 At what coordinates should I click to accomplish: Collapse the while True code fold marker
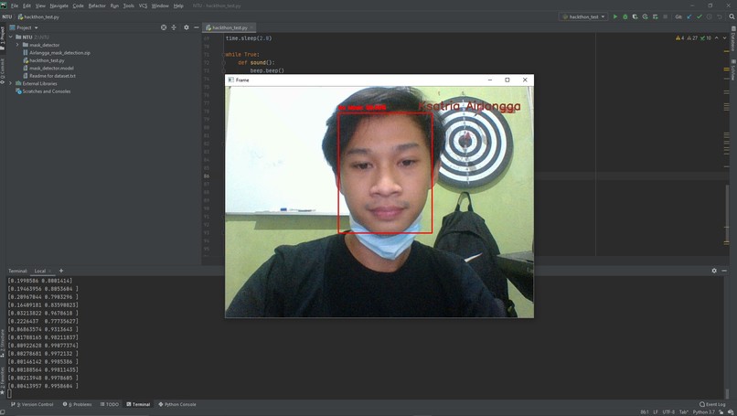tap(224, 55)
